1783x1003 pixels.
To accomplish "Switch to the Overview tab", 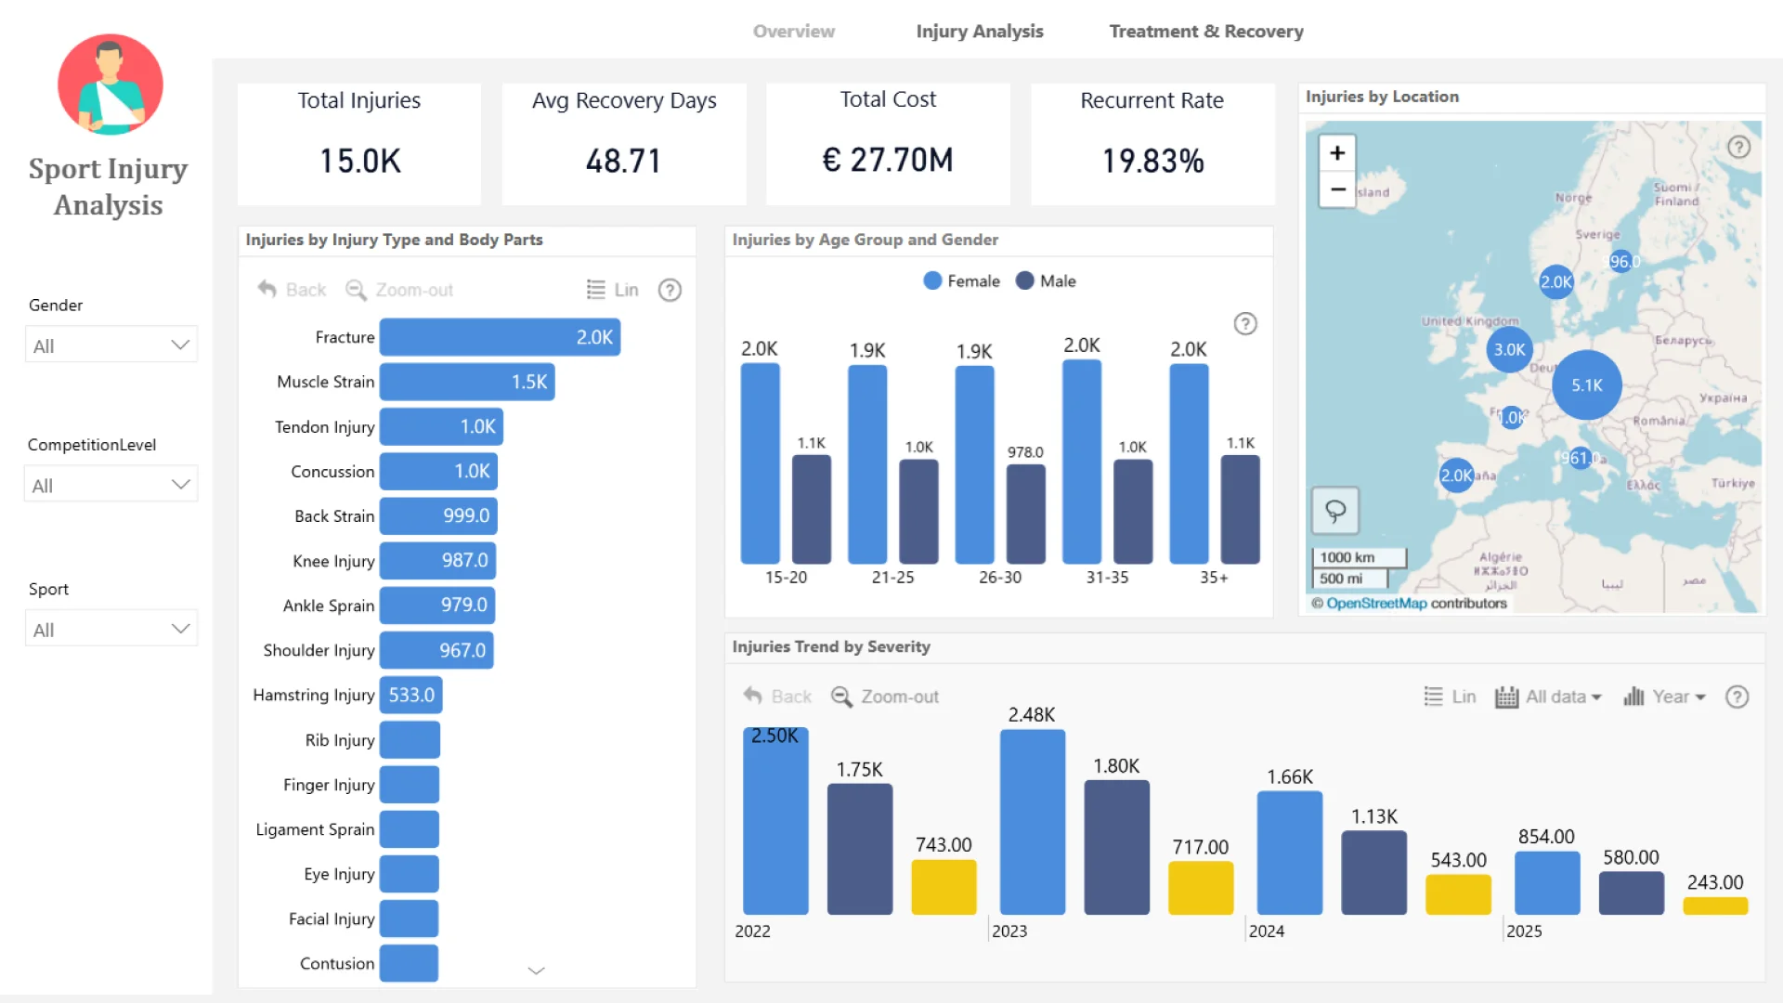I will click(x=794, y=32).
